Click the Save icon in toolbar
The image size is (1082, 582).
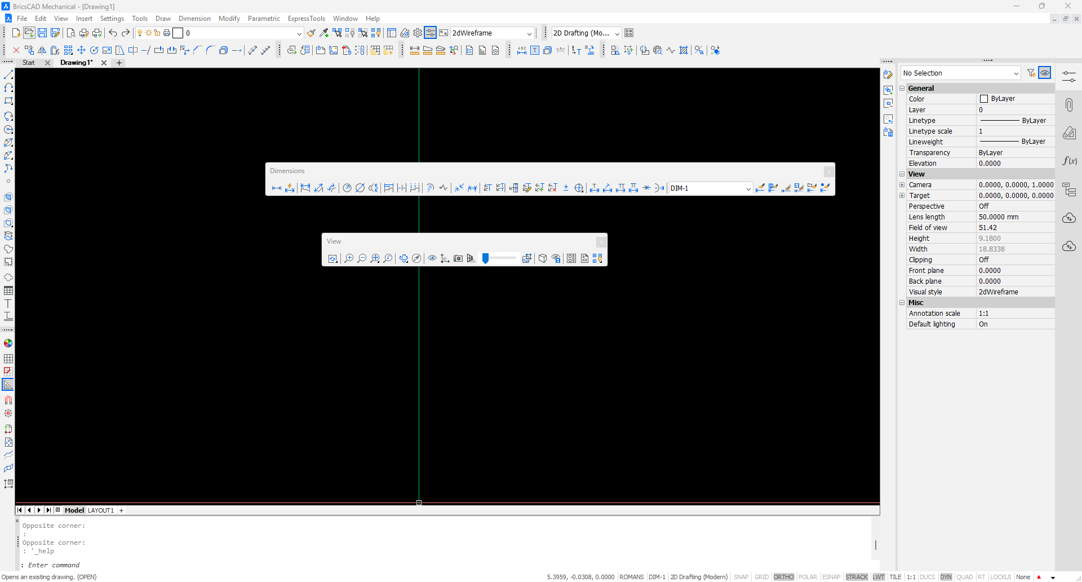pyautogui.click(x=42, y=33)
